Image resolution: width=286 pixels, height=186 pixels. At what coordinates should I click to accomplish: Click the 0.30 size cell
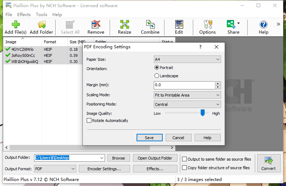pyautogui.click(x=74, y=62)
